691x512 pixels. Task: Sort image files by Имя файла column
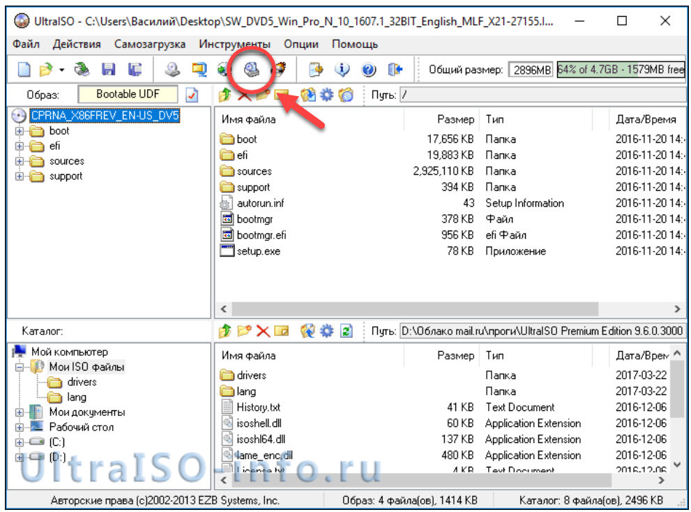310,119
